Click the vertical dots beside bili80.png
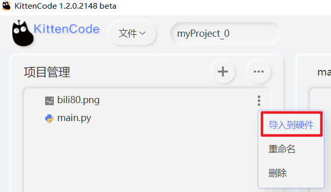The height and width of the screenshot is (192, 331). click(x=259, y=101)
